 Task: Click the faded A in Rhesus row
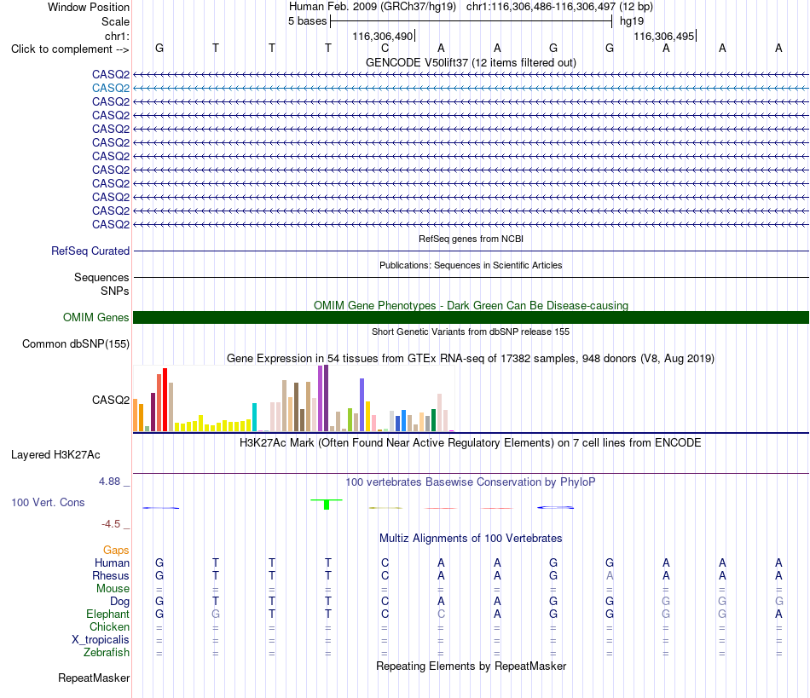(x=610, y=575)
